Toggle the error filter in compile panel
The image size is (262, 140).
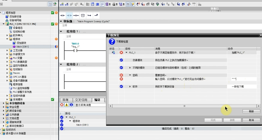tap(62, 105)
